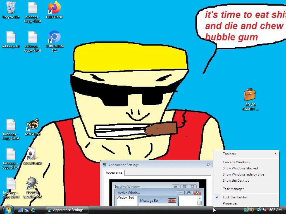Screen dimensions: 286x214
Task: Click Show Desktop quick launch icon
Action: [20, 210]
